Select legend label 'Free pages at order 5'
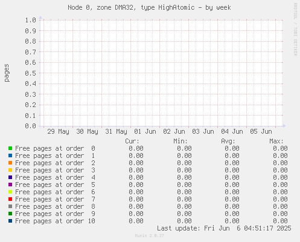The height and width of the screenshot is (242, 300). [55, 185]
